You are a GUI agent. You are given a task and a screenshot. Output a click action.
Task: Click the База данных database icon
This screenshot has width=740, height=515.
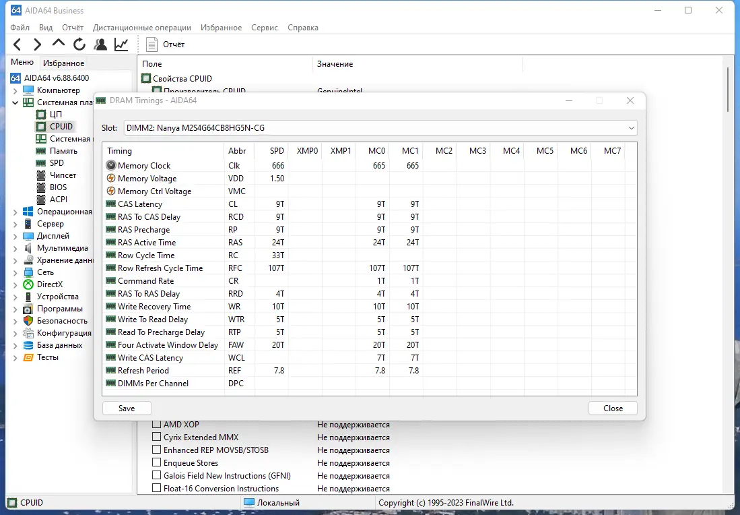(x=28, y=345)
